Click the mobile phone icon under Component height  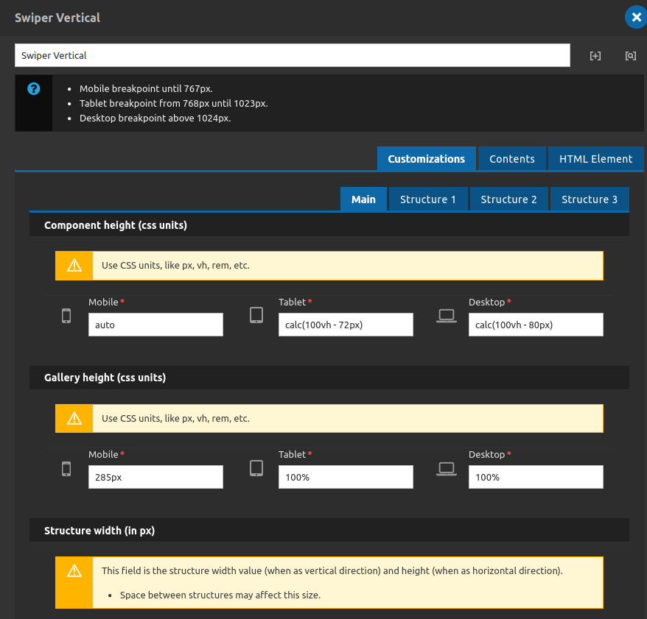coord(66,316)
